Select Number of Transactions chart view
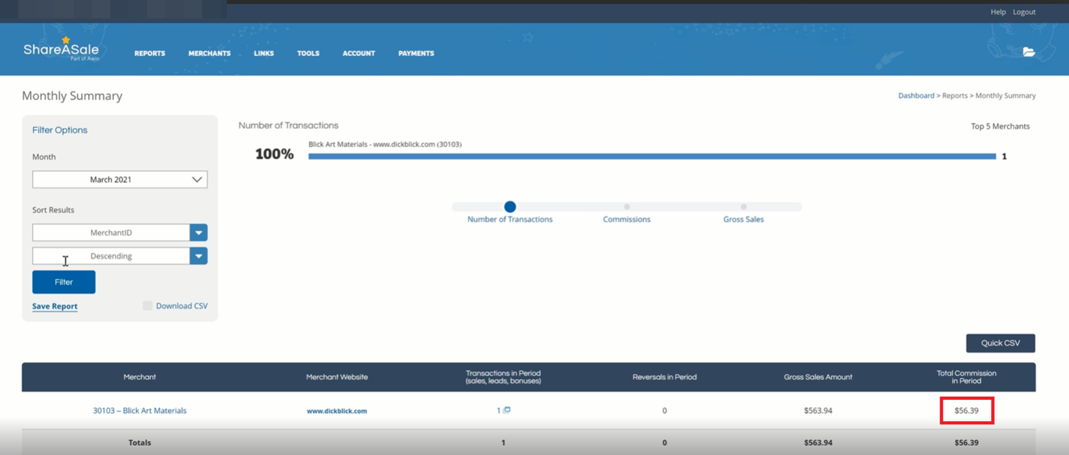 click(510, 206)
